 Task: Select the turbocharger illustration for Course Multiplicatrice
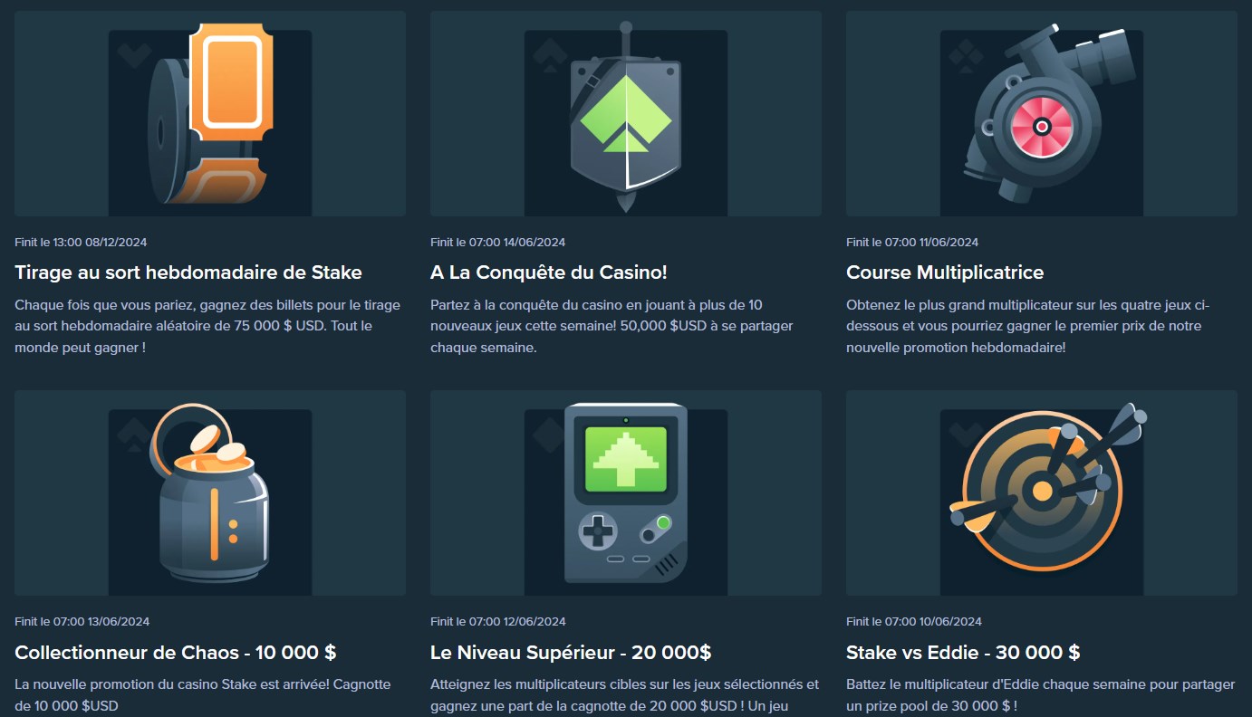(x=1042, y=113)
